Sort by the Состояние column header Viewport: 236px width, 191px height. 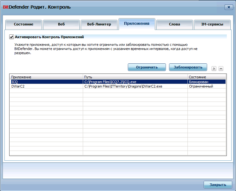[206, 77]
